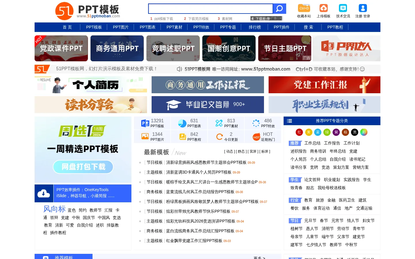415x259 pixels.
Task: Open the 毕业论文答辩 900+ banner
Action: tap(208, 104)
